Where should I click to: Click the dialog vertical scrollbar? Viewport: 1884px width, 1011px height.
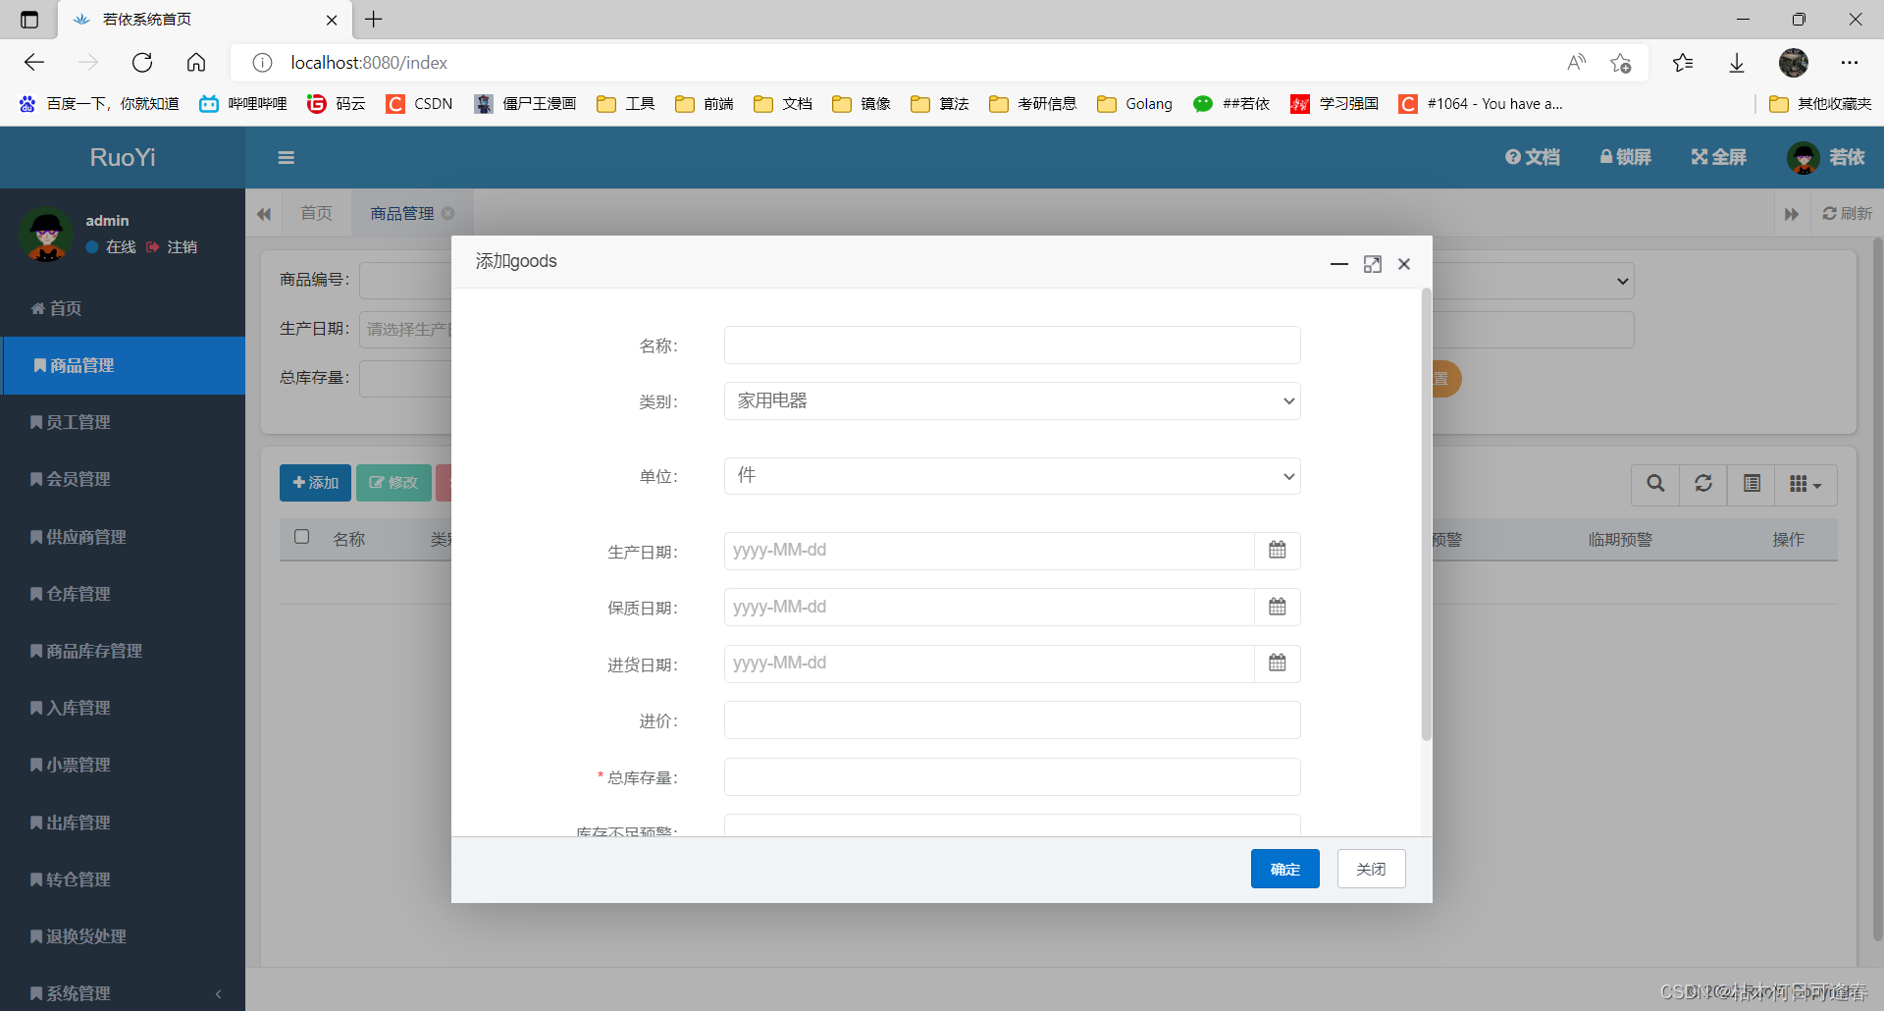click(1427, 514)
